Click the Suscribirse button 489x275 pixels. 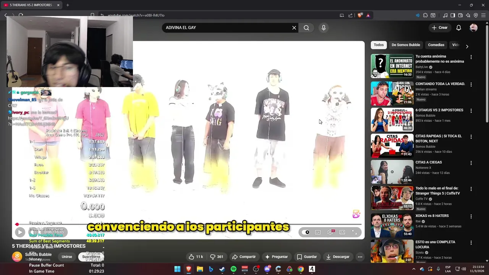[x=91, y=257]
